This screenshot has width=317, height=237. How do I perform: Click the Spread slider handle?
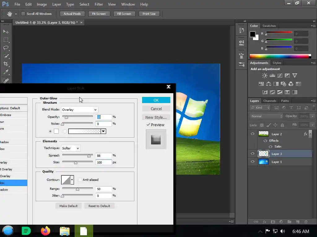[89, 156]
